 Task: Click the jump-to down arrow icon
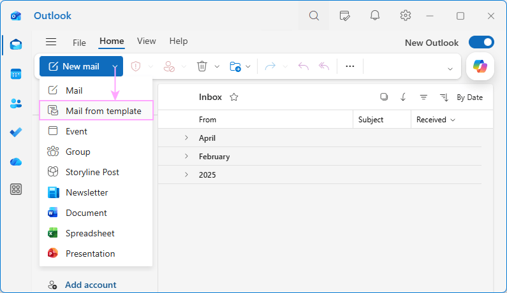[403, 97]
